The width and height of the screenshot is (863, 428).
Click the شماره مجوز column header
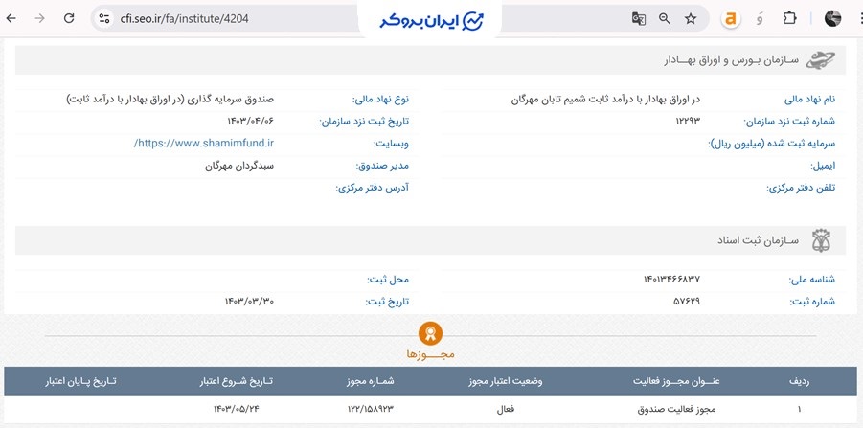[370, 381]
